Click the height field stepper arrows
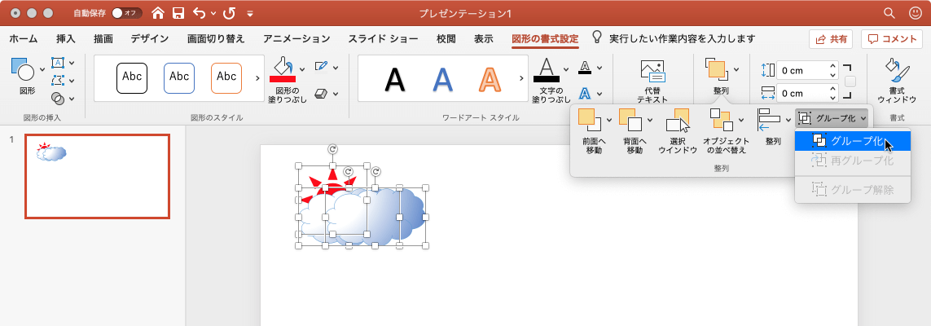 coord(832,70)
